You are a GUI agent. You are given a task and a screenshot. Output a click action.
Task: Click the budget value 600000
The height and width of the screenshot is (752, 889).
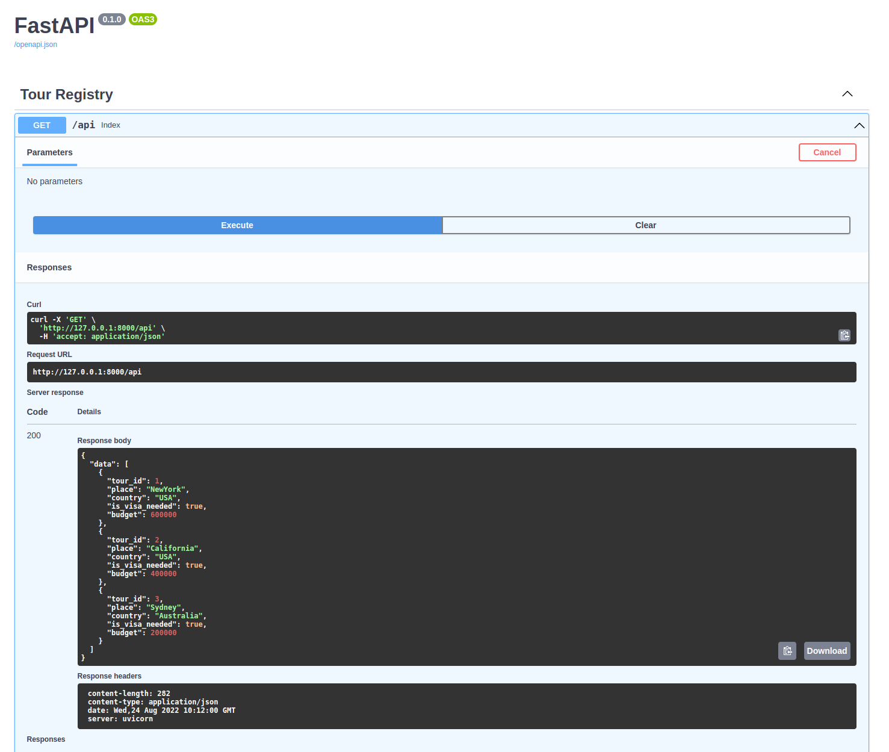[x=164, y=515]
